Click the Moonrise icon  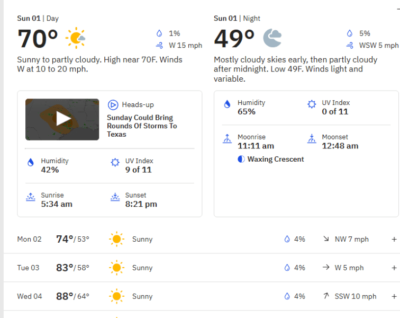coord(227,139)
